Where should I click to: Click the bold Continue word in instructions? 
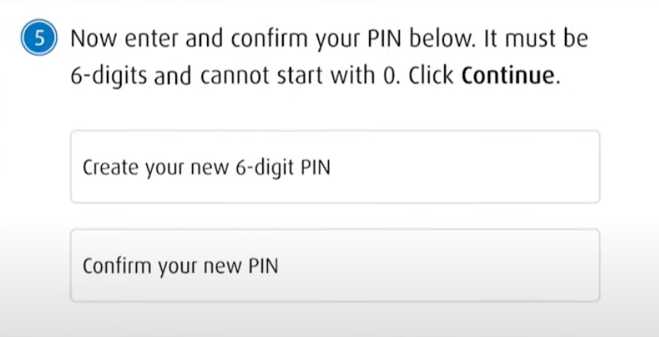pyautogui.click(x=508, y=77)
